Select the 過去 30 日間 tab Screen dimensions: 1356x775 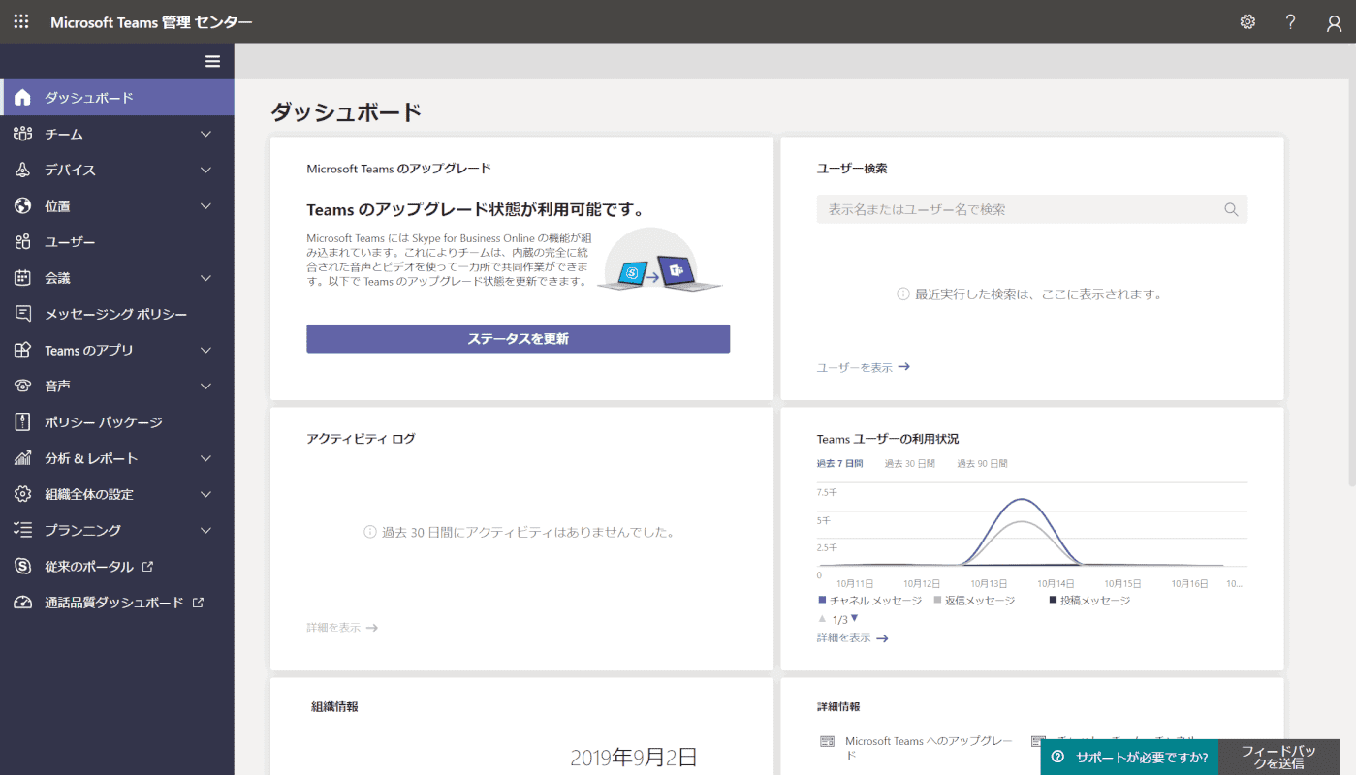(x=909, y=464)
